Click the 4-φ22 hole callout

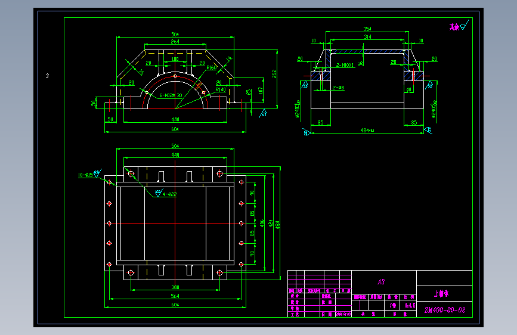click(169, 194)
